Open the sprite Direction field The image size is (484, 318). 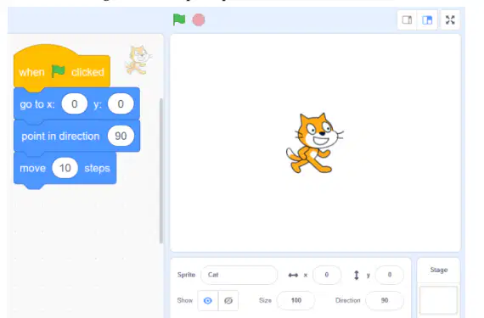(x=385, y=300)
